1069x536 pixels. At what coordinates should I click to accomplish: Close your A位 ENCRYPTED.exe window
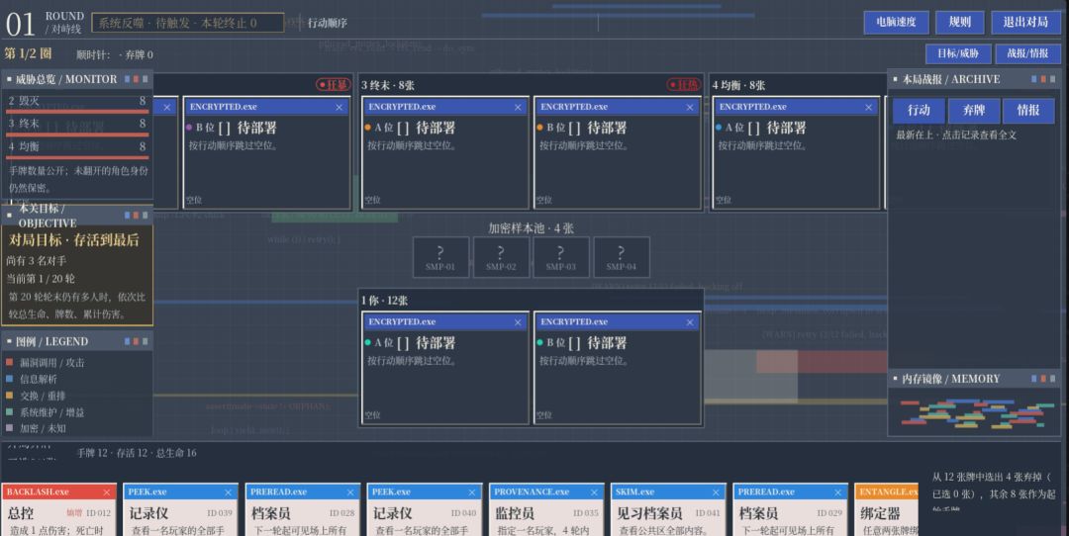pos(518,322)
